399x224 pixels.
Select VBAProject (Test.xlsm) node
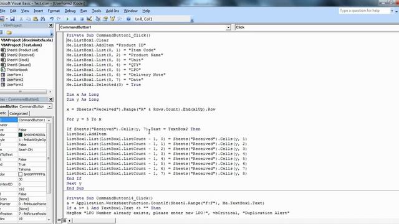[21, 45]
